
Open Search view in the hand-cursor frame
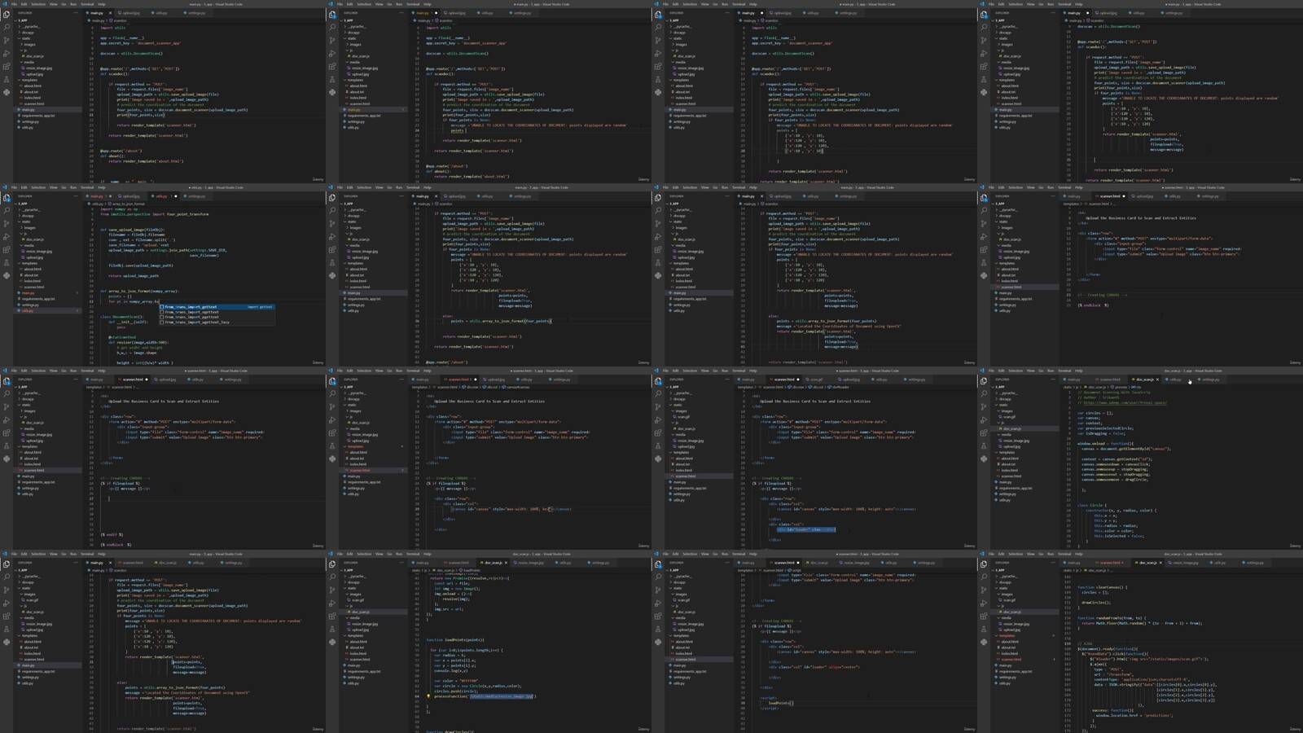pos(984,393)
